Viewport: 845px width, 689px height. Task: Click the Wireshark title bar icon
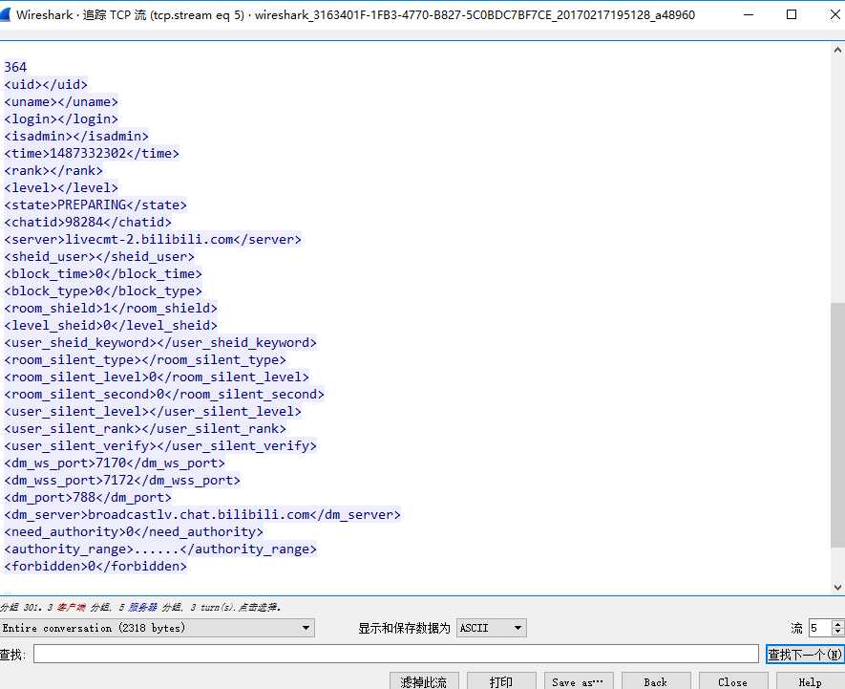pyautogui.click(x=5, y=14)
